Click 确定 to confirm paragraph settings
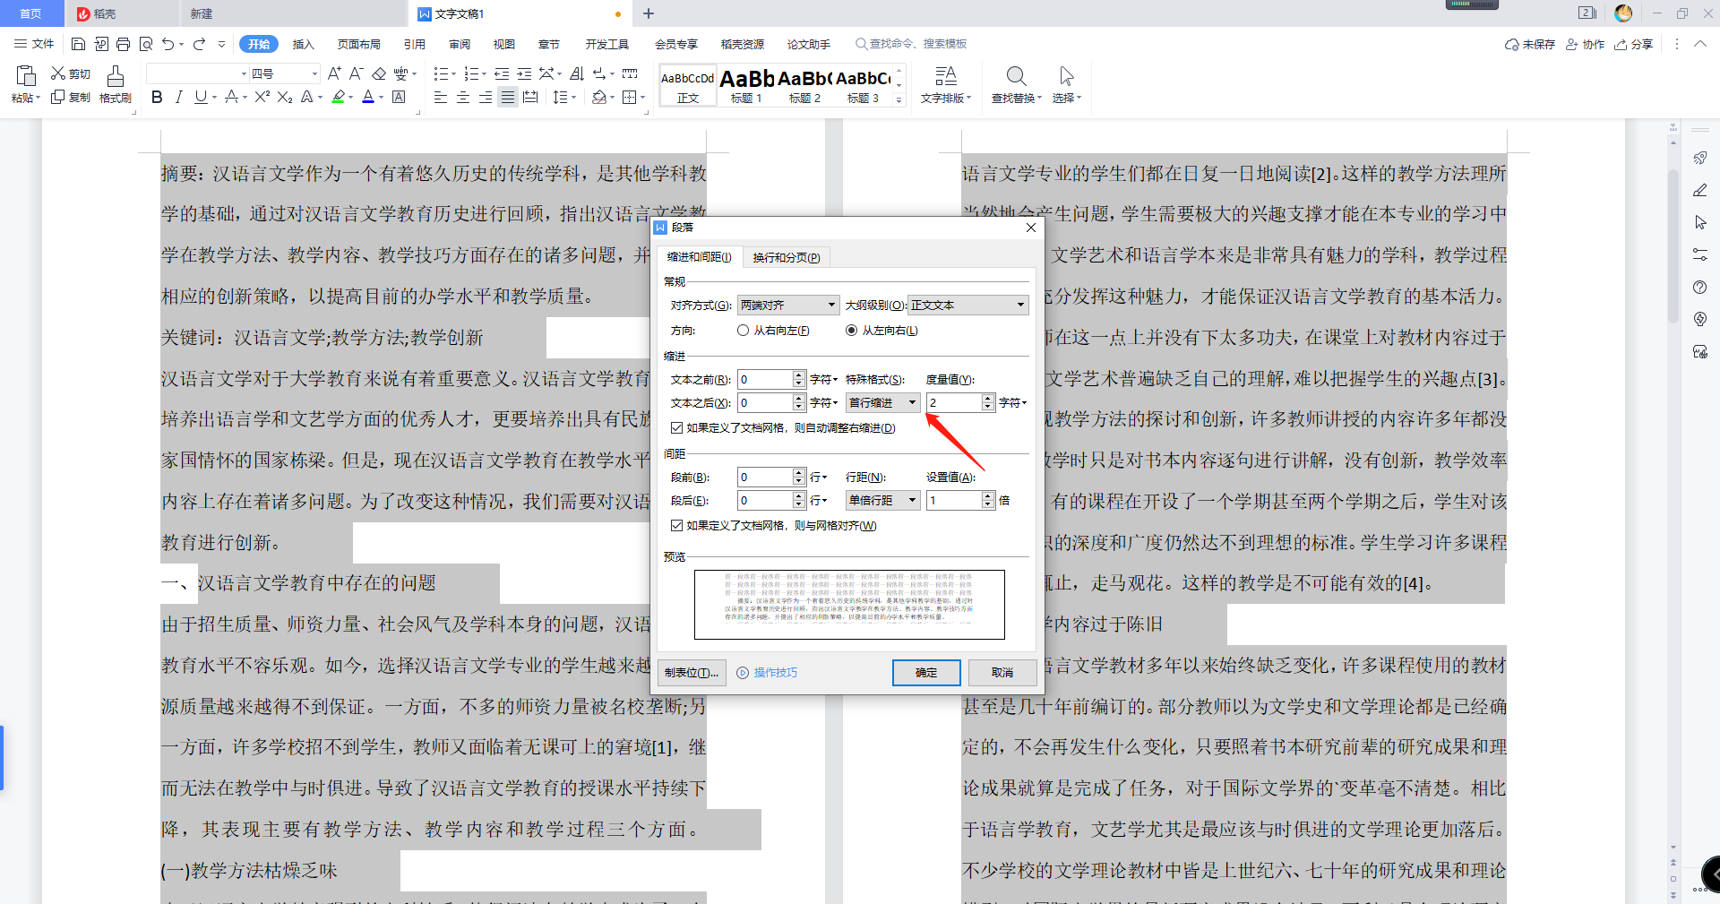Viewport: 1720px width, 904px height. pyautogui.click(x=926, y=673)
